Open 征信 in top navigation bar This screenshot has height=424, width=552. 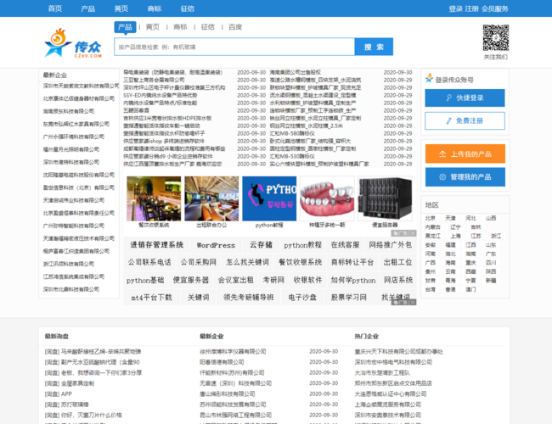point(188,8)
